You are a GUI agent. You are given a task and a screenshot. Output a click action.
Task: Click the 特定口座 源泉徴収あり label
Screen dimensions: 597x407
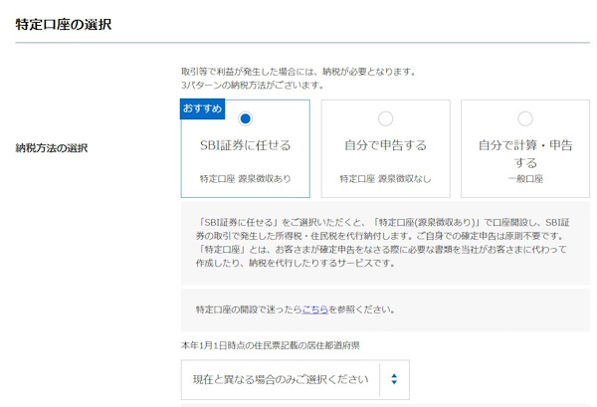(245, 178)
